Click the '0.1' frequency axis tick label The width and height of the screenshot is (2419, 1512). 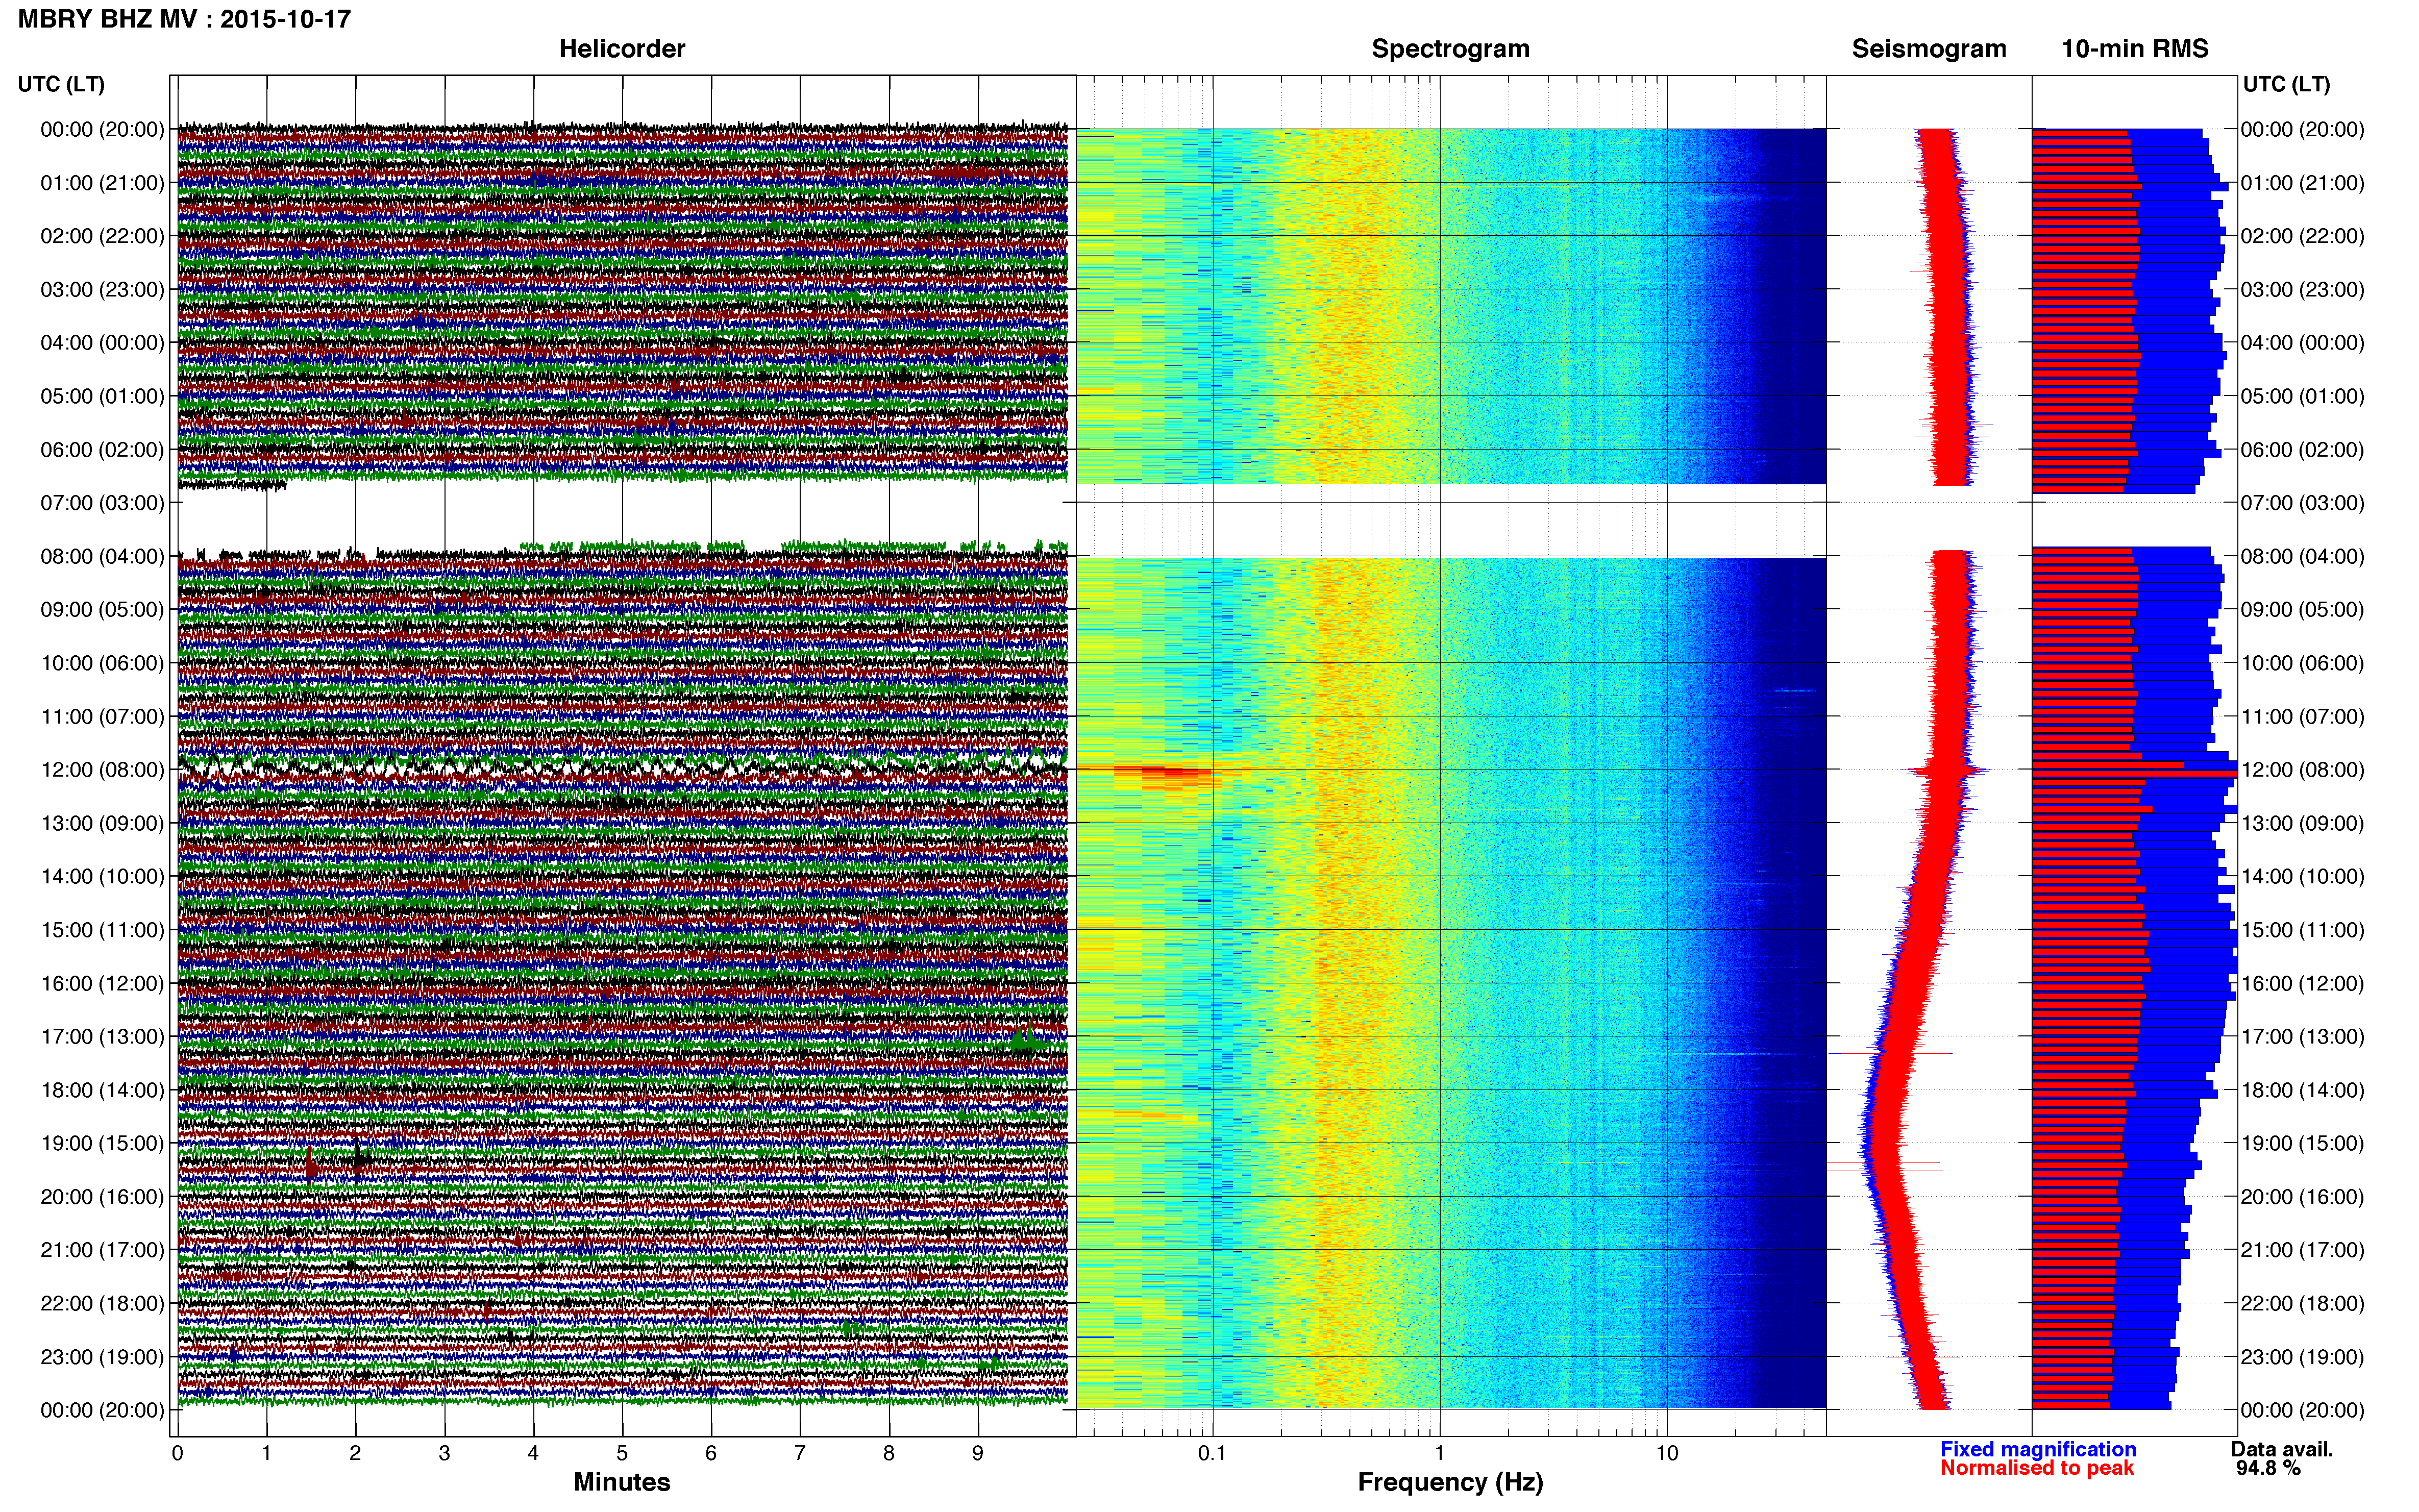coord(1212,1453)
